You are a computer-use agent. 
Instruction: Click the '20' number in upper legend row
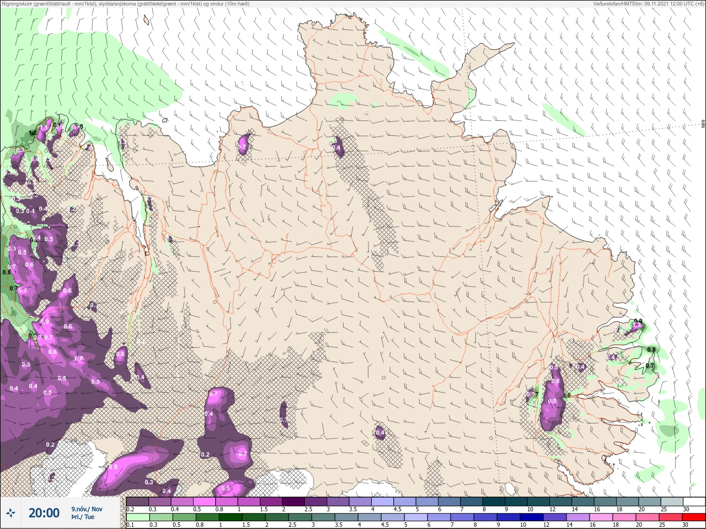pyautogui.click(x=641, y=510)
